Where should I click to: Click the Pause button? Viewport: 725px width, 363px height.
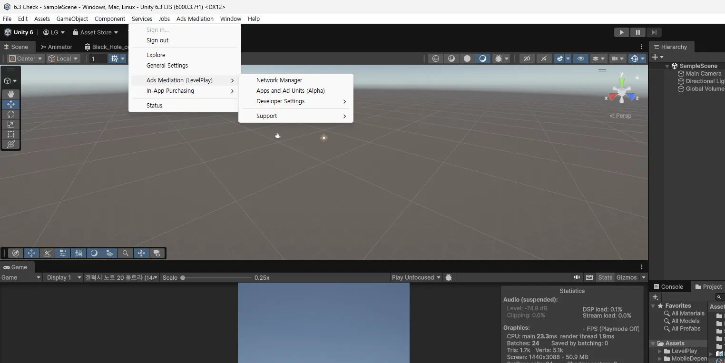(x=637, y=32)
